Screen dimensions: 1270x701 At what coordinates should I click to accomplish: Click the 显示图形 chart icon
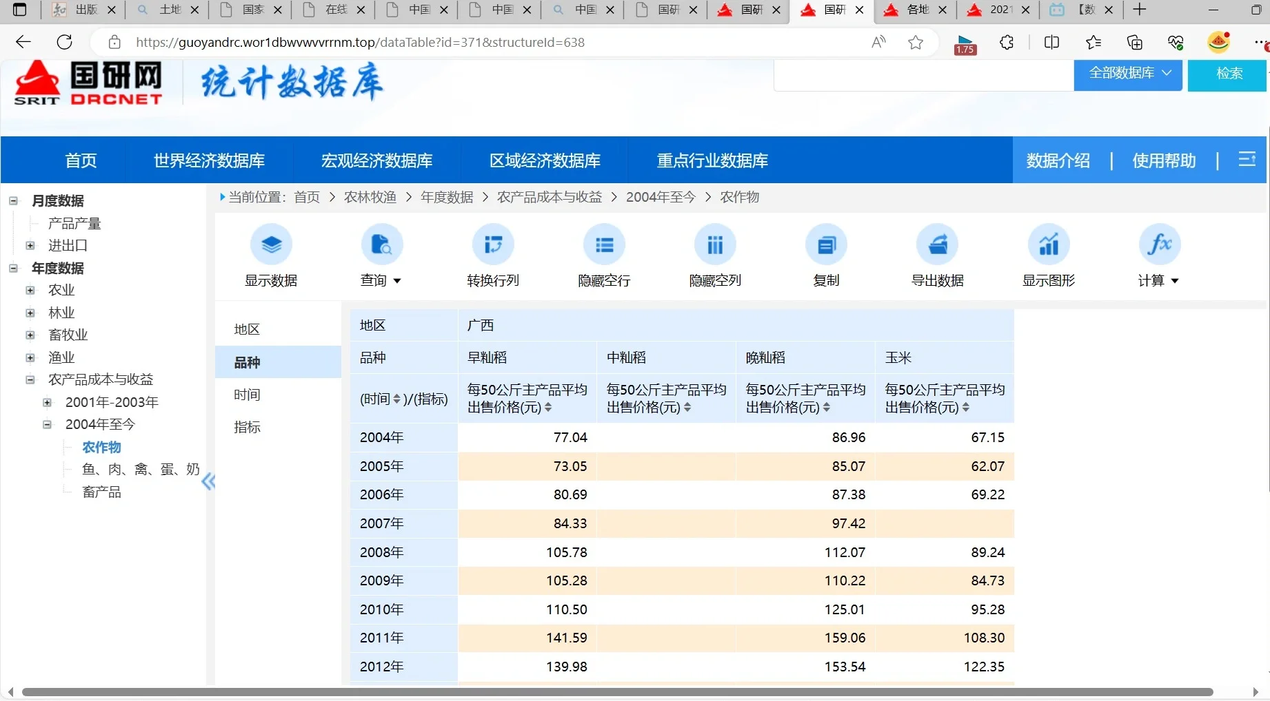click(x=1049, y=244)
